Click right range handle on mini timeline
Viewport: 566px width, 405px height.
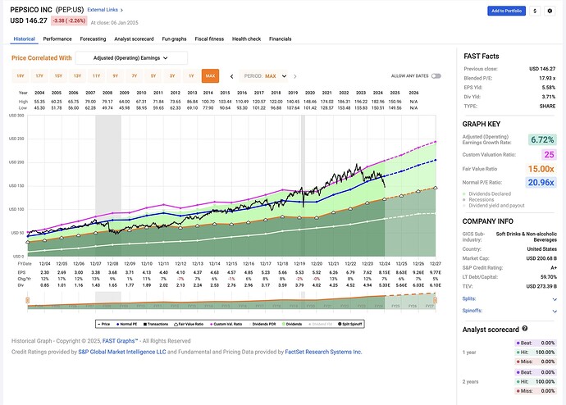[435, 300]
